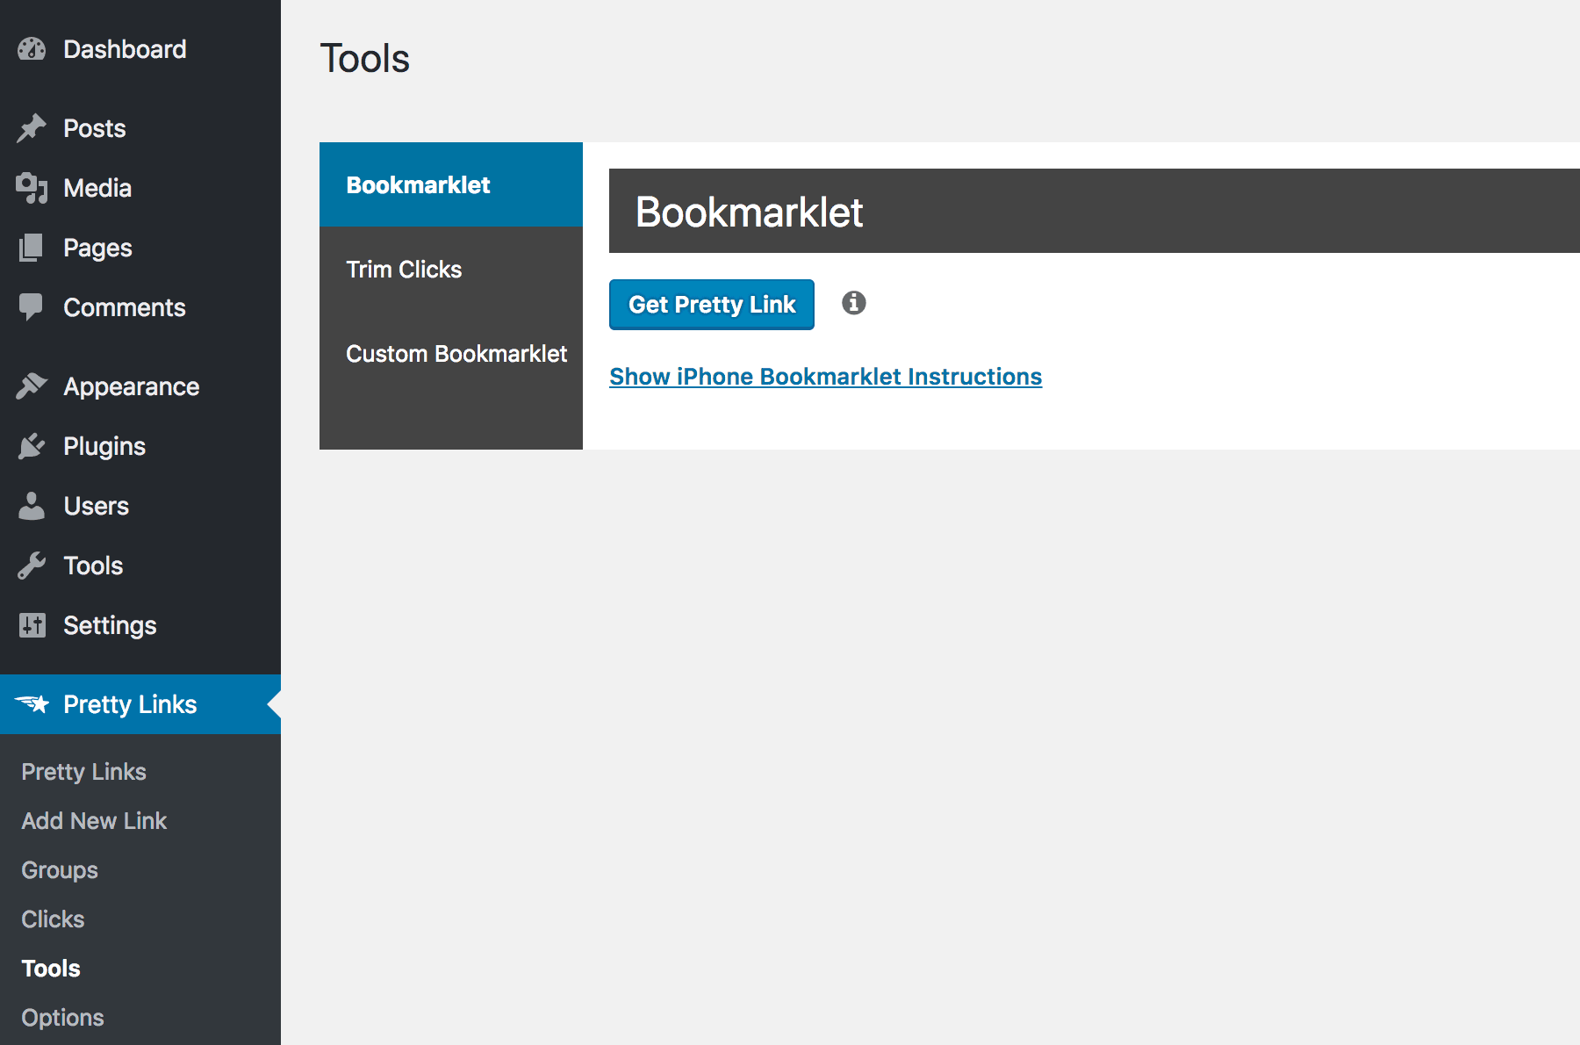The height and width of the screenshot is (1045, 1580).
Task: Open the Custom Bookmarklet tab
Action: [x=457, y=353]
